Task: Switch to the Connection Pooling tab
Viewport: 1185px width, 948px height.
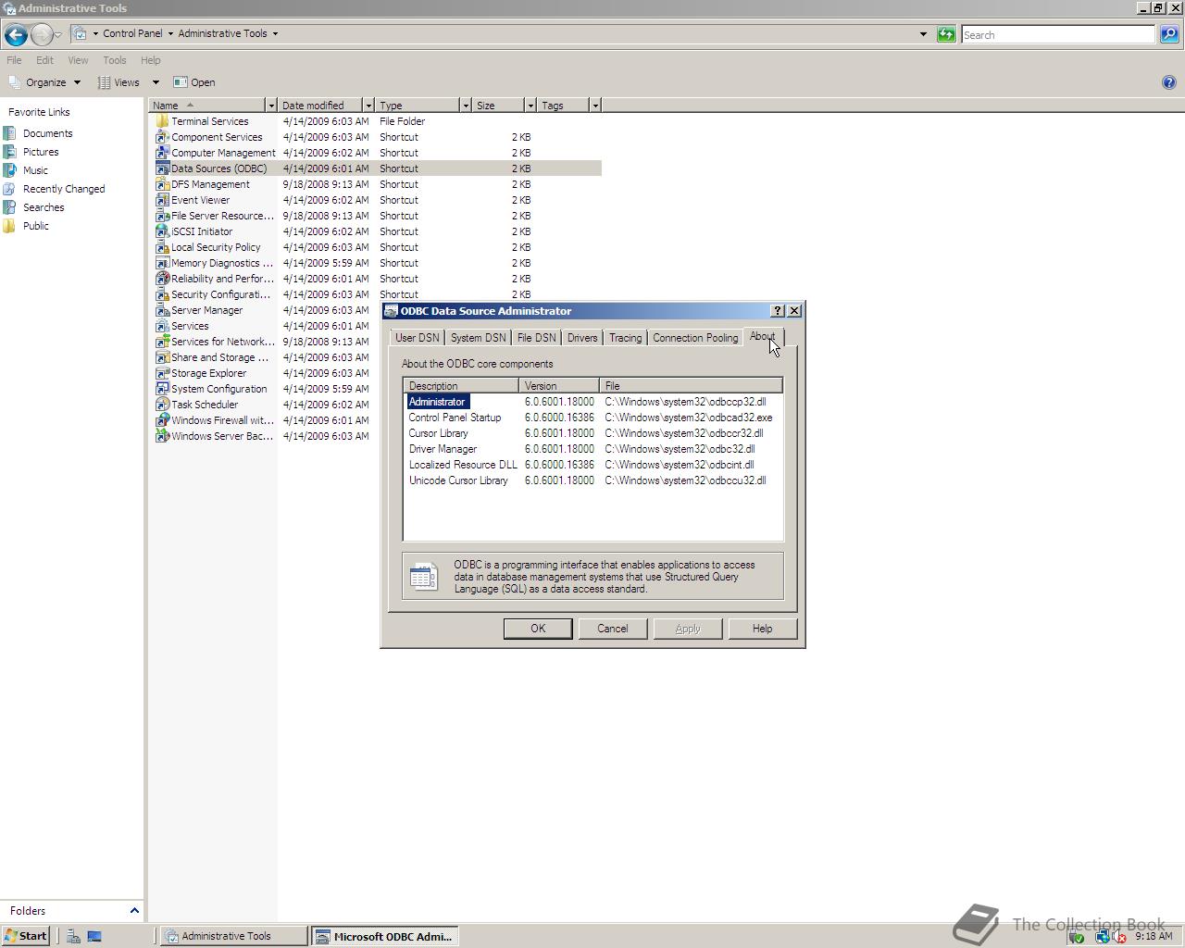Action: (695, 338)
